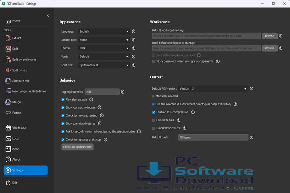Screen dimensions: 290x193
Task: Click the Insert pages multiple times icon
Action: point(8,91)
